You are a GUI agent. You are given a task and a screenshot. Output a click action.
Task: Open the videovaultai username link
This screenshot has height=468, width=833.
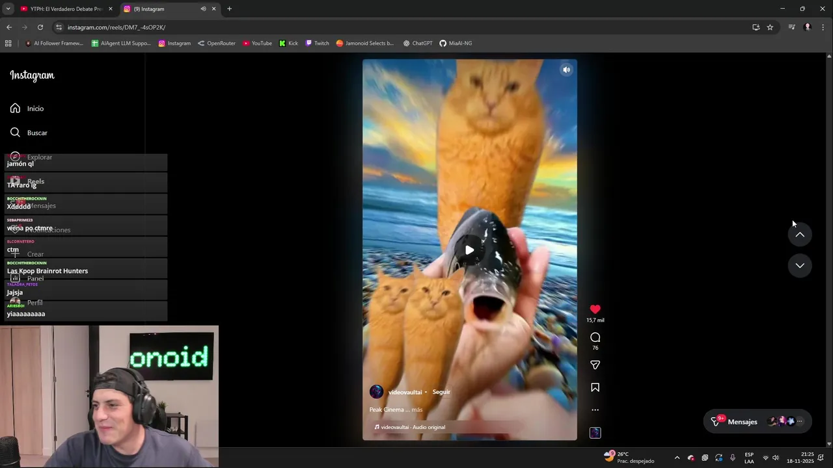click(405, 393)
